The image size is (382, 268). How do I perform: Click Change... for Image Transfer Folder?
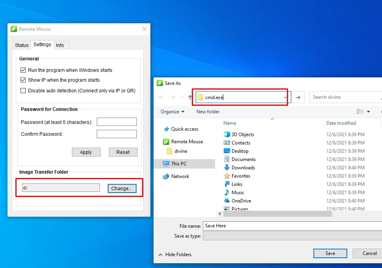coord(122,188)
